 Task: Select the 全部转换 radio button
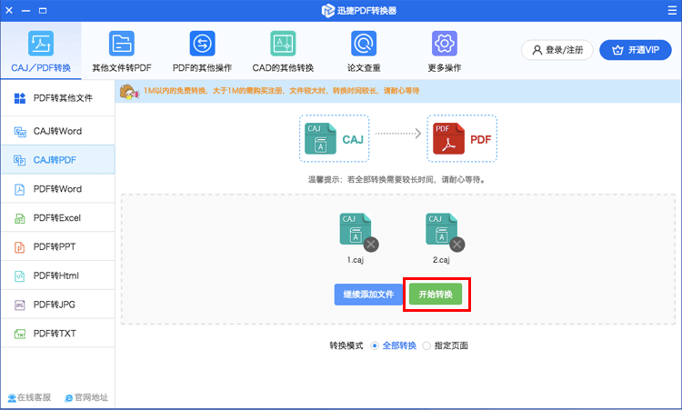(375, 345)
